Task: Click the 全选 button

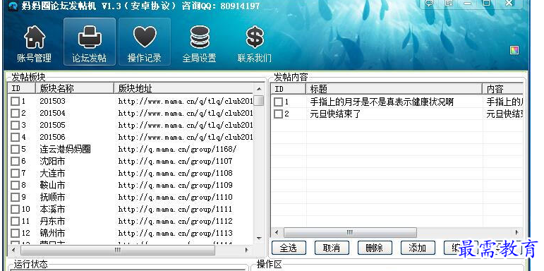Action: (x=289, y=248)
